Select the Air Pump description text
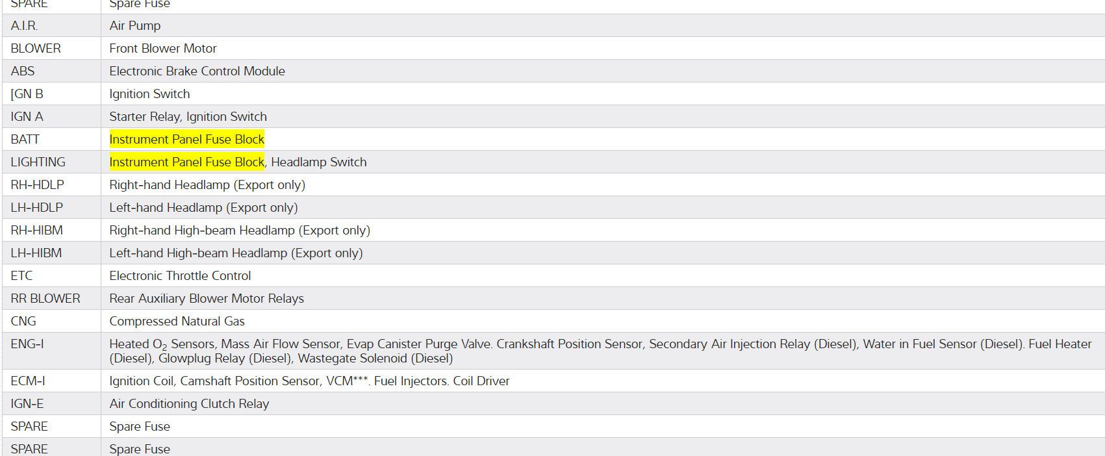Viewport: 1105px width, 456px height. coord(135,26)
